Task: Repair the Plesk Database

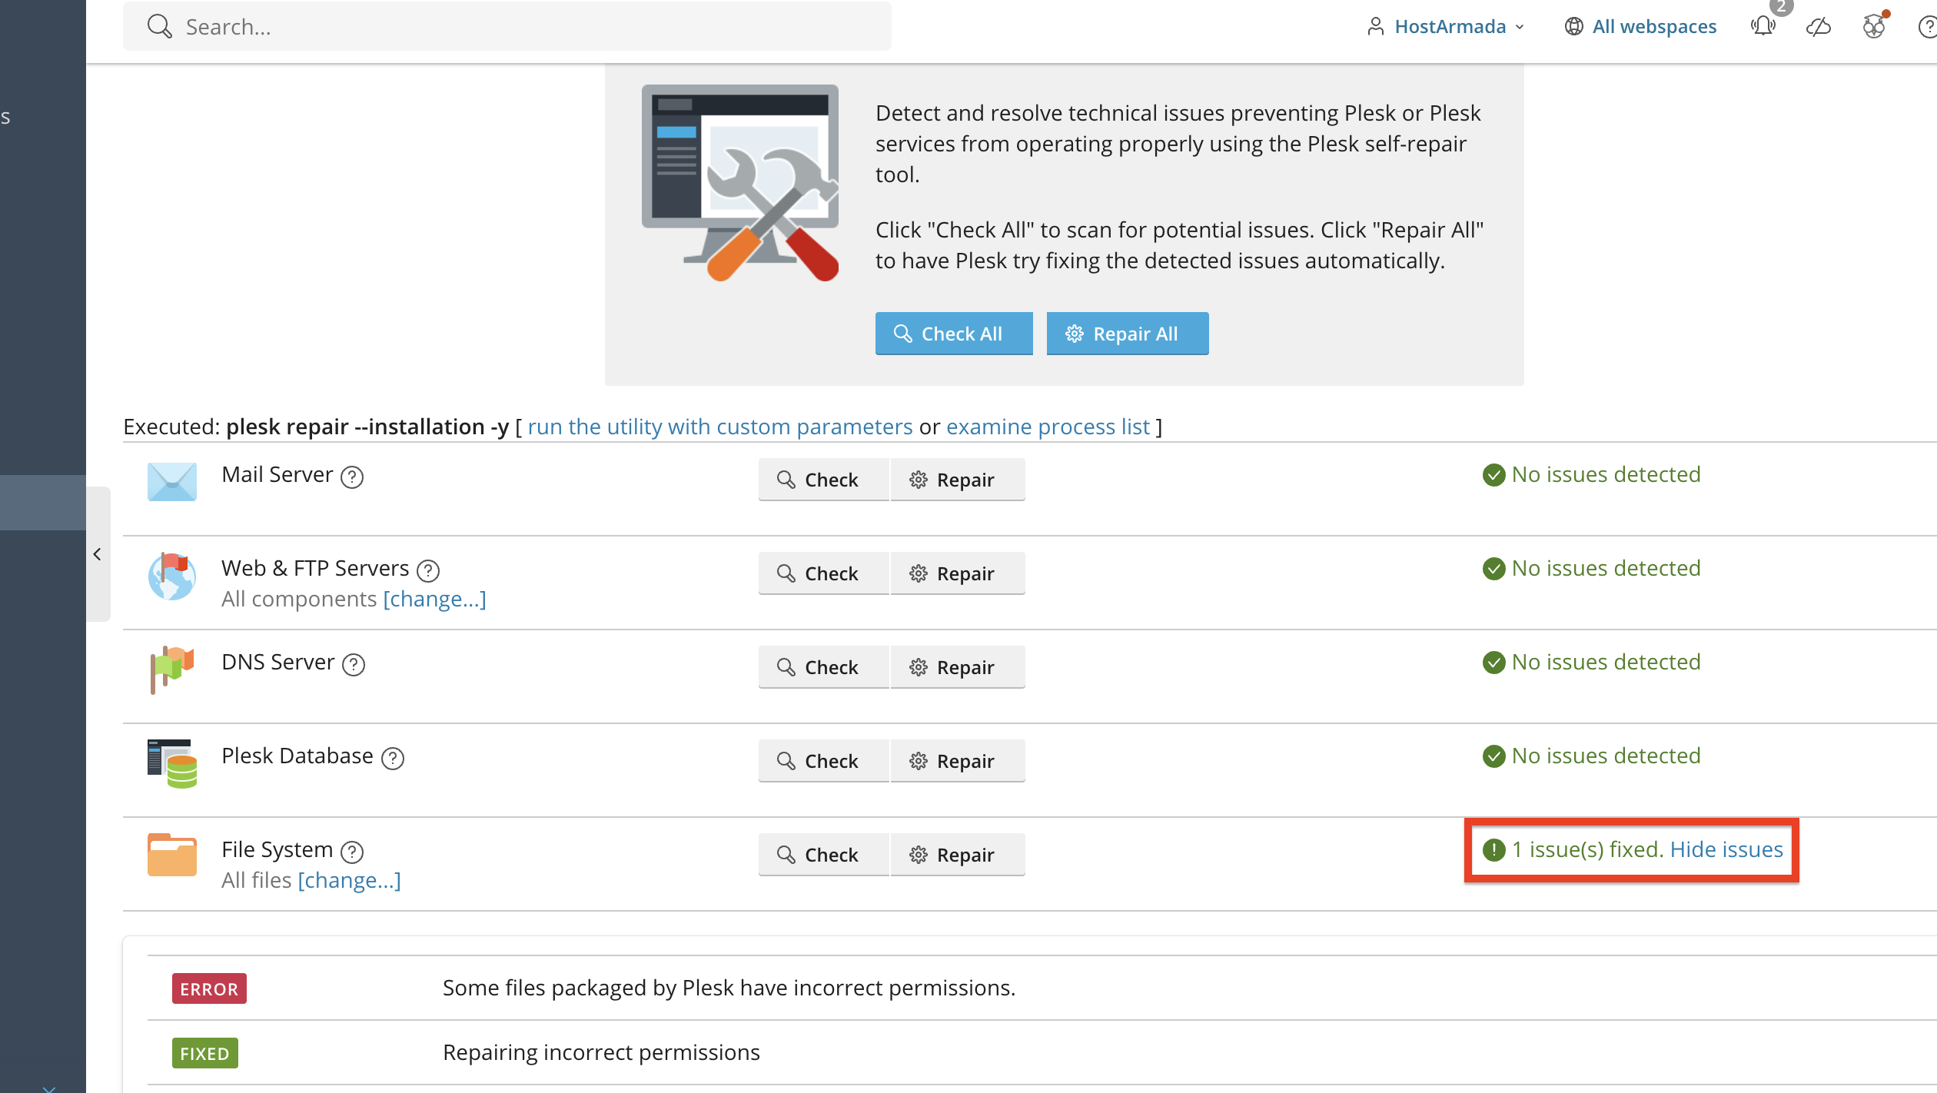Action: point(957,761)
